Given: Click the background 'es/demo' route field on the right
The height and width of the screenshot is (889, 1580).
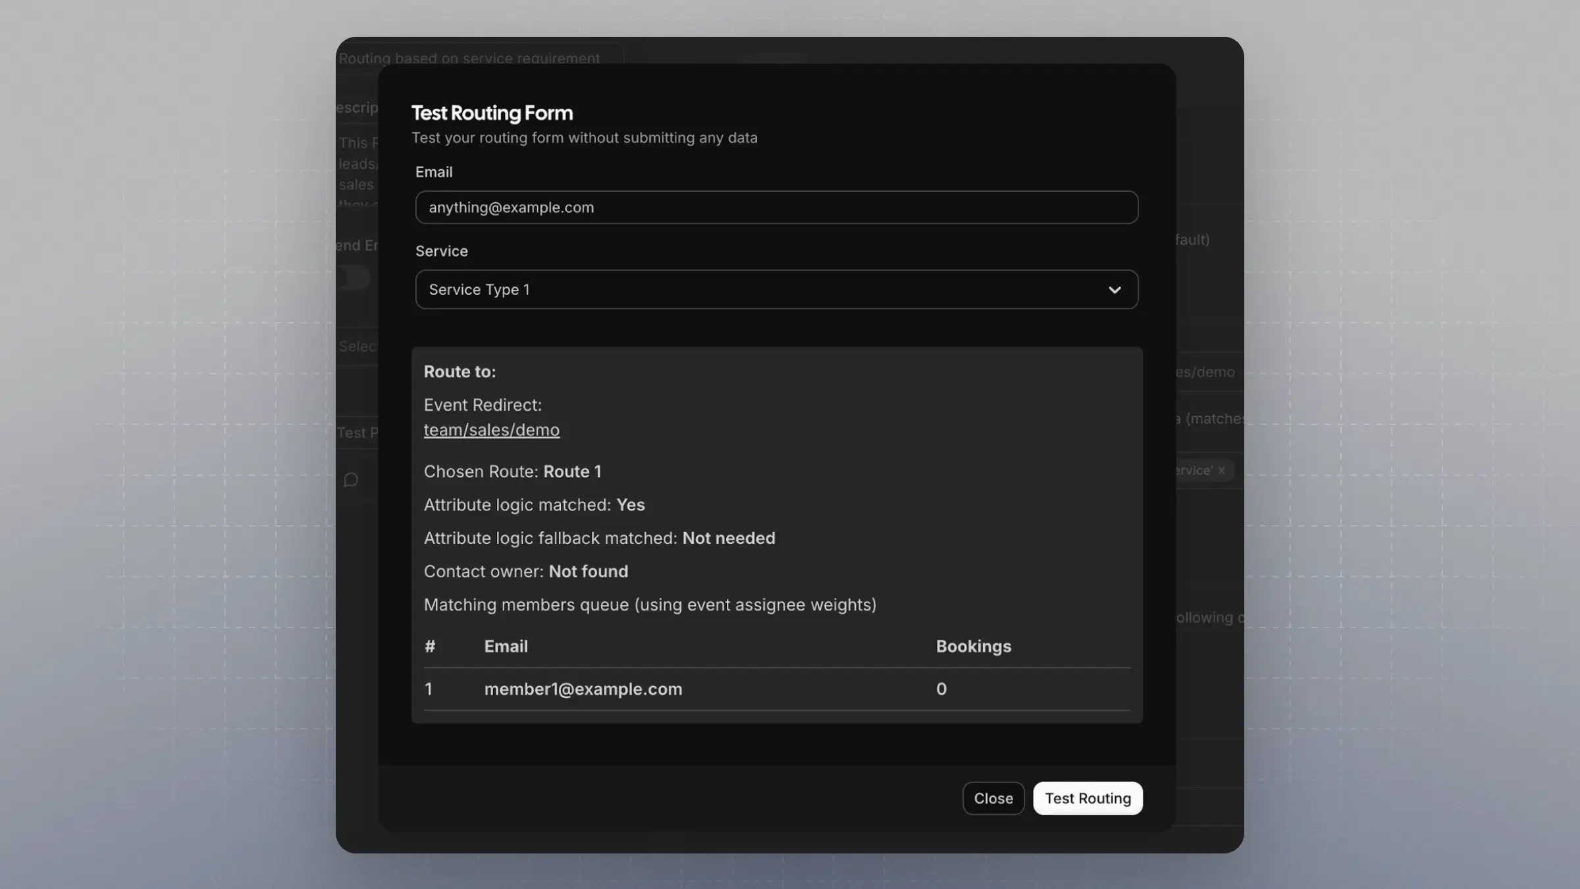Looking at the screenshot, I should click(1206, 372).
